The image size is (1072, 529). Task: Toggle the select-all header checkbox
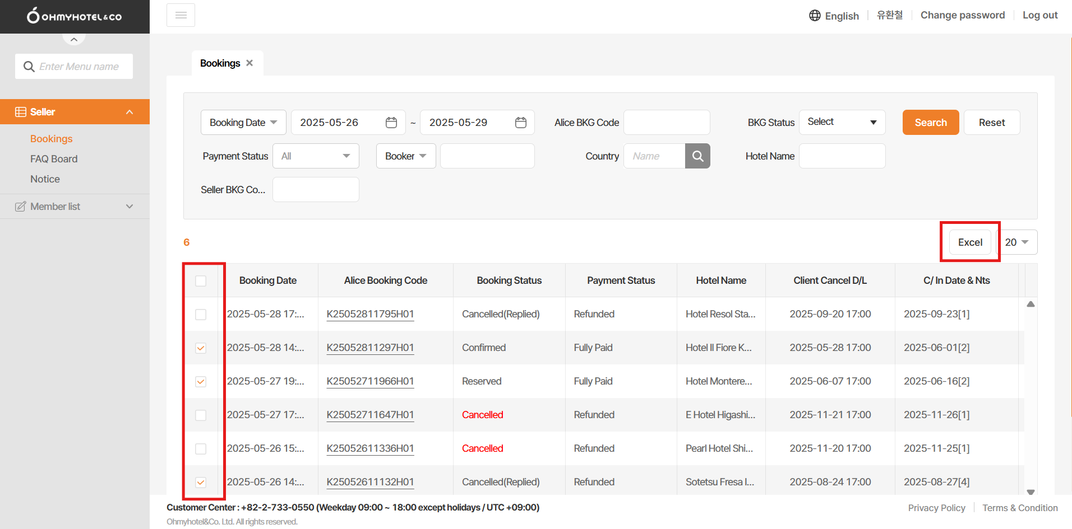[201, 280]
